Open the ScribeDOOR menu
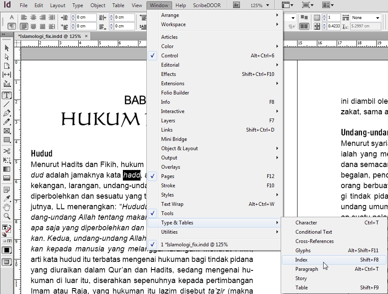Screen dimensions: 388x294 click(207, 5)
